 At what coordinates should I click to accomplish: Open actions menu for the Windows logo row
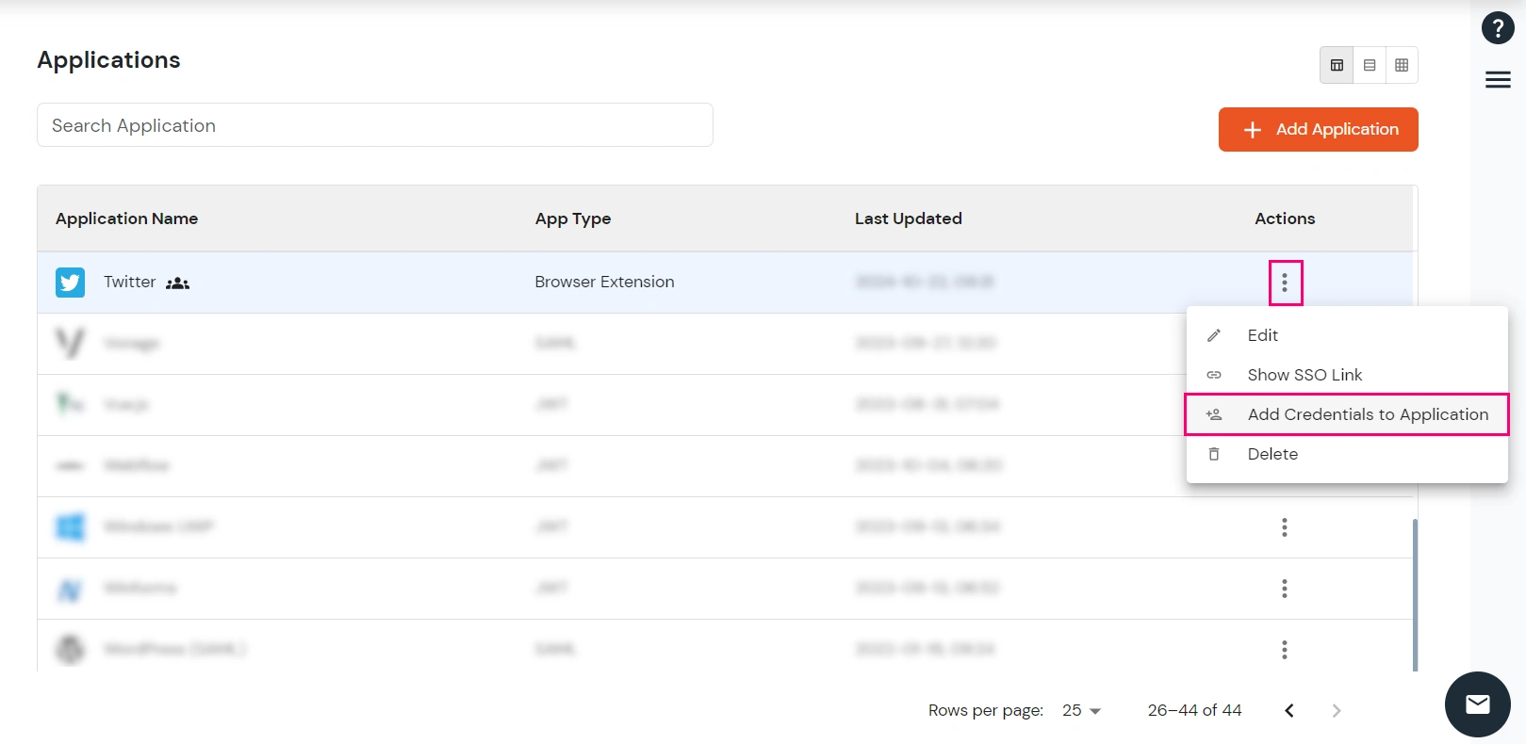[1285, 527]
